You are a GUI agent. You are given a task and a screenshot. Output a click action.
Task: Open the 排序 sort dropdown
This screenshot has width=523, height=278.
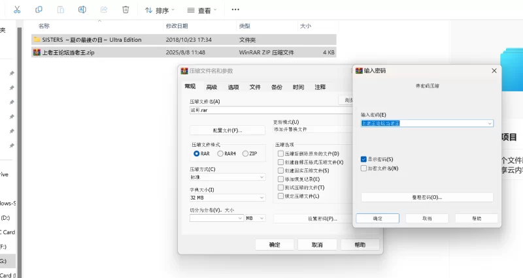(x=160, y=10)
